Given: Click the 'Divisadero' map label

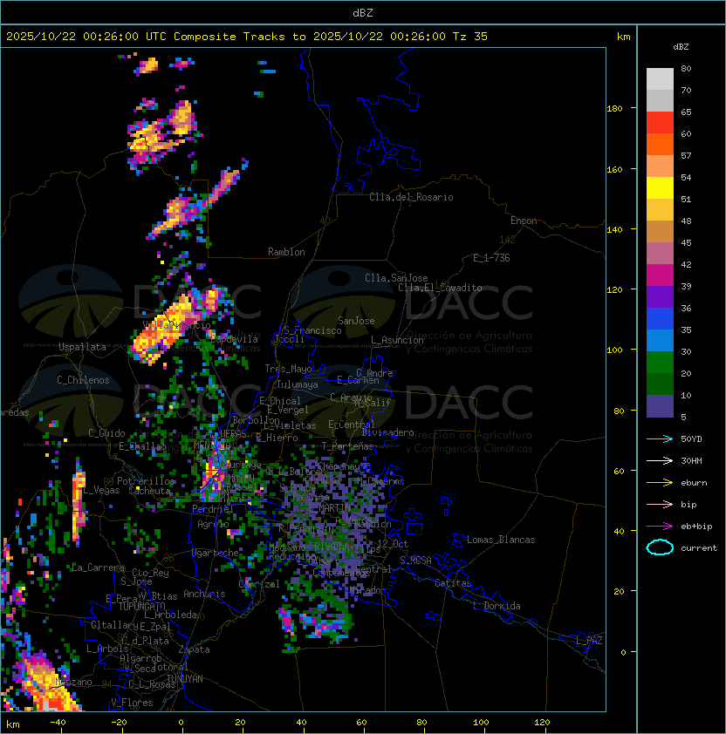Looking at the screenshot, I should click(x=387, y=432).
